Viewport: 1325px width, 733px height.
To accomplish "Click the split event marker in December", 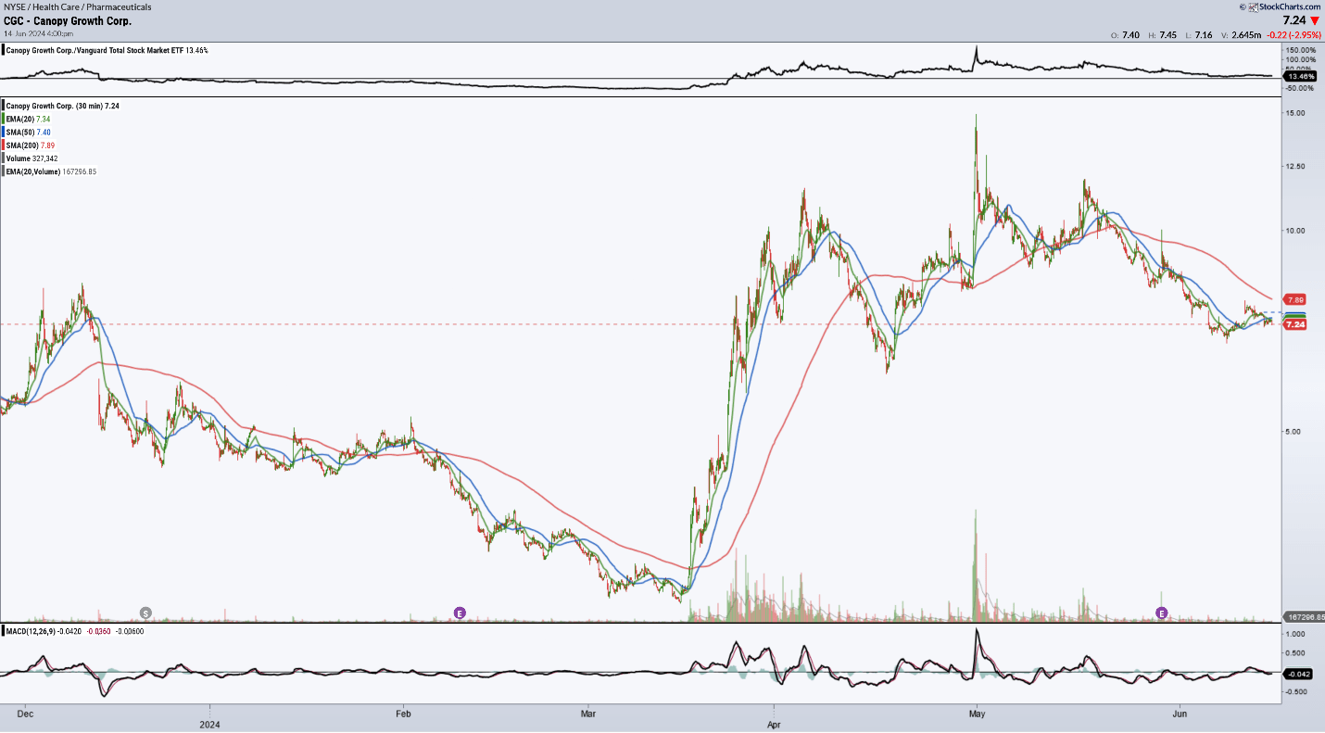I will [145, 613].
